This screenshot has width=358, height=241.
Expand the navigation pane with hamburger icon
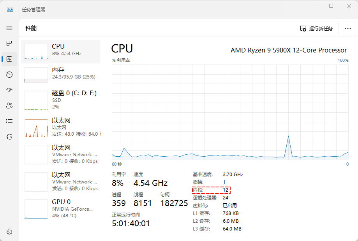(x=9, y=28)
